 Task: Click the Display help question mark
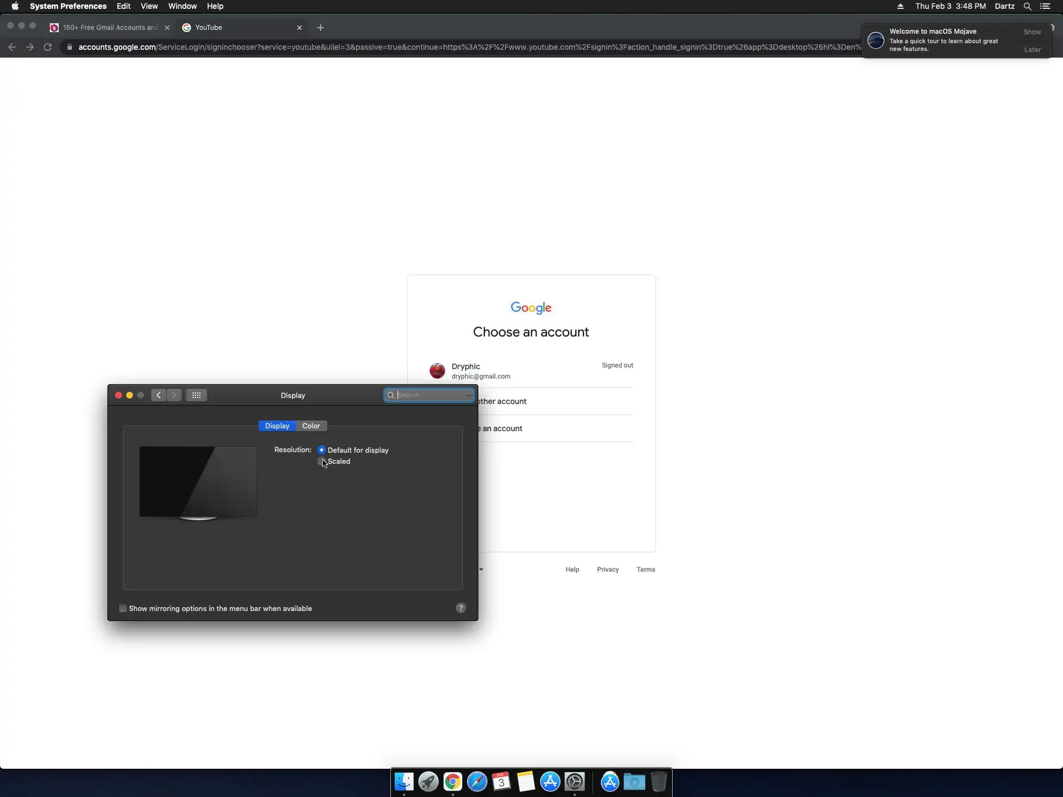(x=461, y=608)
